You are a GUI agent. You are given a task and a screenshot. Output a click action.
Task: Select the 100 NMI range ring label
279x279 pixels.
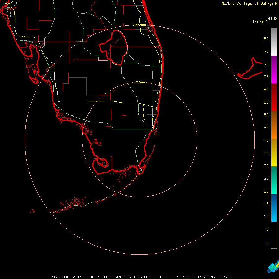(x=139, y=25)
